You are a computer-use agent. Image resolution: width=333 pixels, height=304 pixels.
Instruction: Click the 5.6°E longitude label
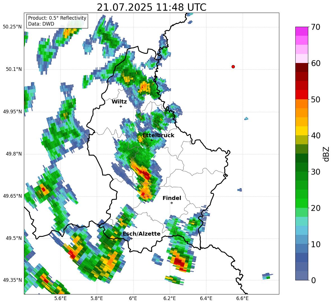pos(60,298)
